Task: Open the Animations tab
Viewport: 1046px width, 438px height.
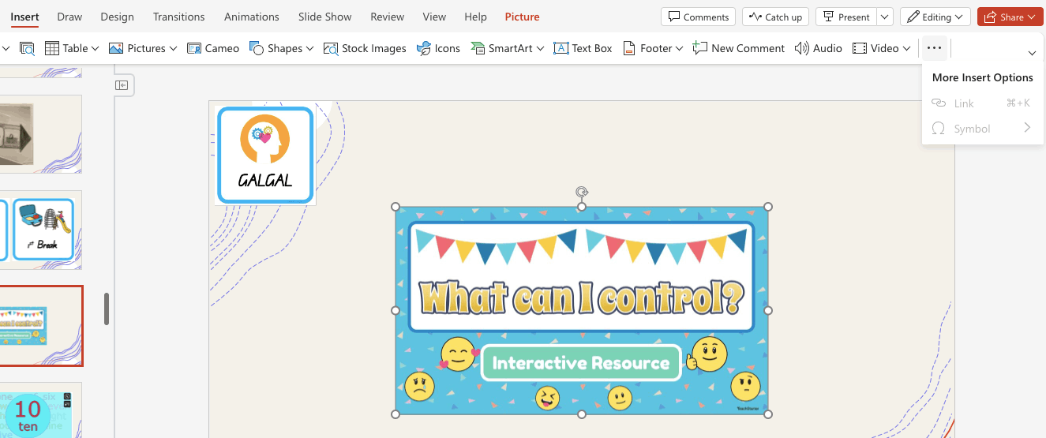Action: 252,17
